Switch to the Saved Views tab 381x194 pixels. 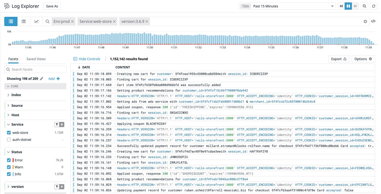(x=36, y=59)
